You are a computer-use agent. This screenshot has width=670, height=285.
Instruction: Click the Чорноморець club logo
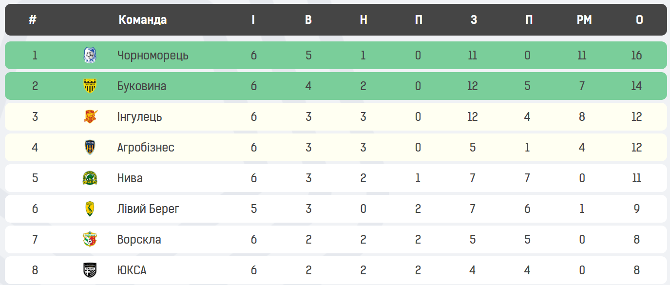(x=90, y=55)
